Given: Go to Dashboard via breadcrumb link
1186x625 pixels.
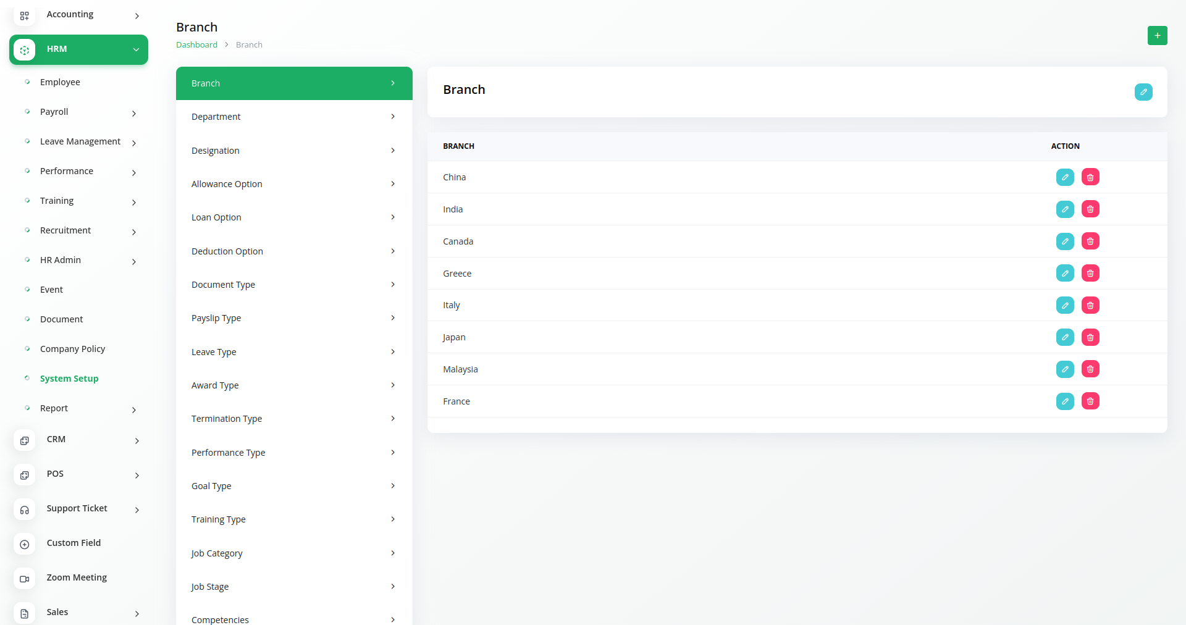Looking at the screenshot, I should [196, 45].
